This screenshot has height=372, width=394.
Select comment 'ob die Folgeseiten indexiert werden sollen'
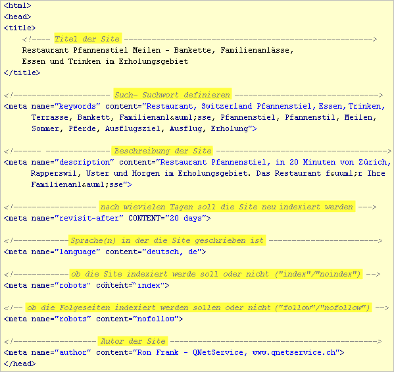point(199,307)
